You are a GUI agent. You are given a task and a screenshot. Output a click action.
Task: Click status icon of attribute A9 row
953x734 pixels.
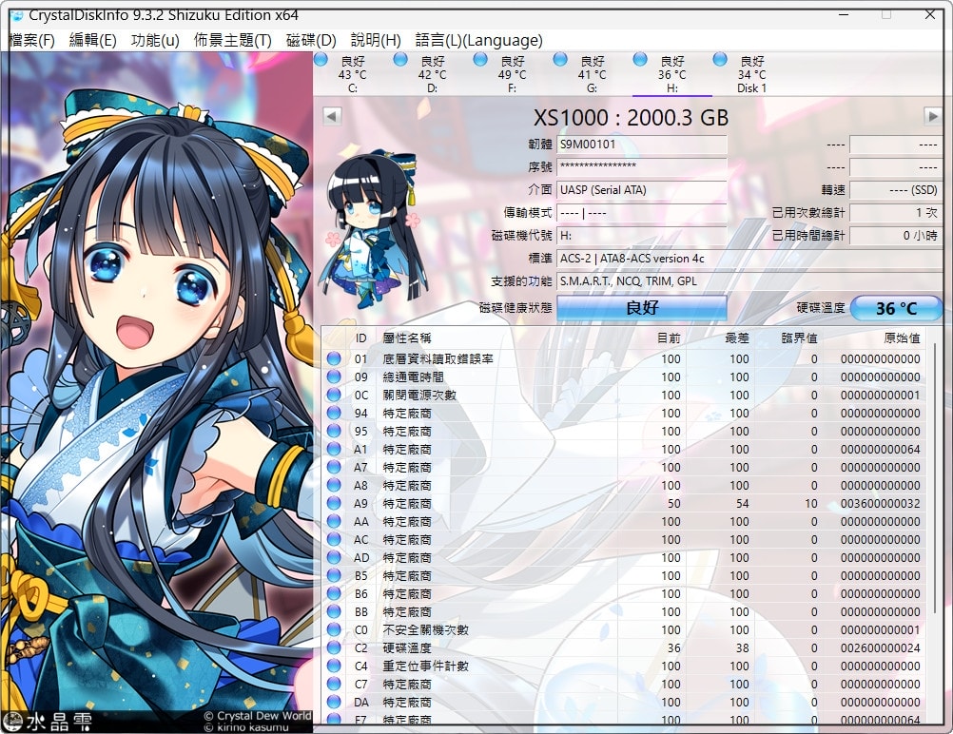(334, 504)
